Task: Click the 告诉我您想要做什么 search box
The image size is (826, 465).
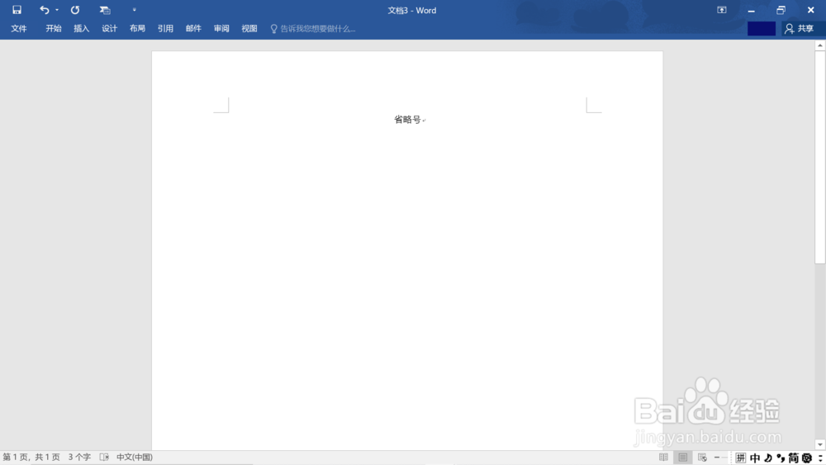Action: coord(318,29)
